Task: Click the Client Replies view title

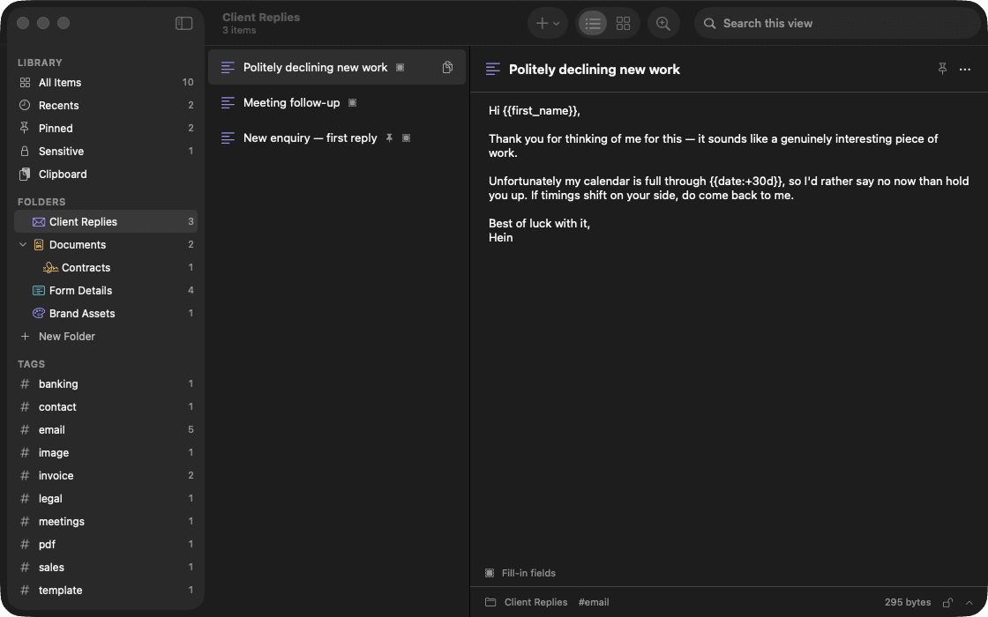Action: 261,17
